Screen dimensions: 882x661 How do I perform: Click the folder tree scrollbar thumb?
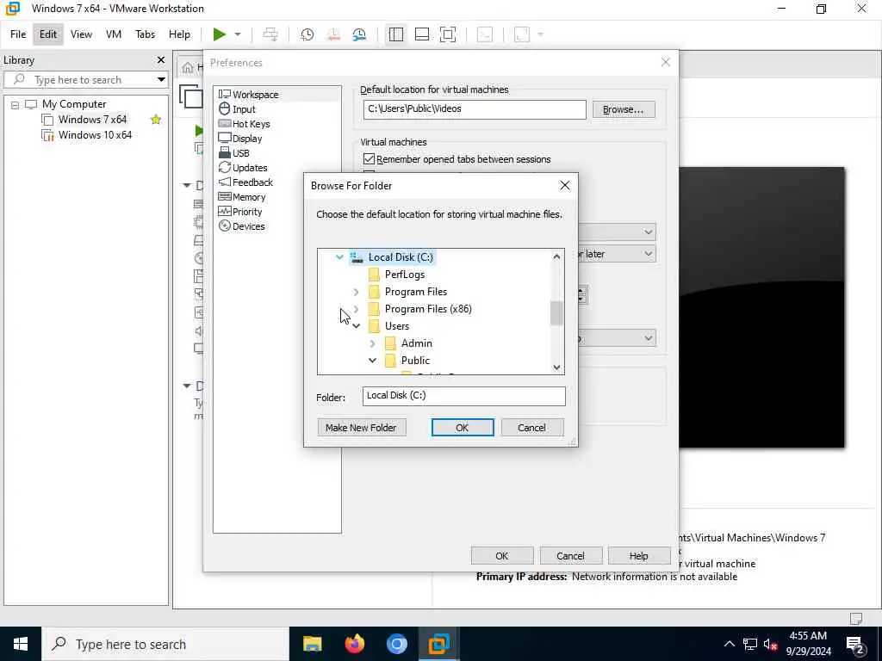(556, 313)
